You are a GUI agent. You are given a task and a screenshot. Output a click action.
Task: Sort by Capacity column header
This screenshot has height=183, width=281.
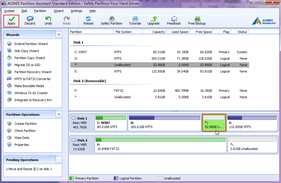[x=155, y=32]
